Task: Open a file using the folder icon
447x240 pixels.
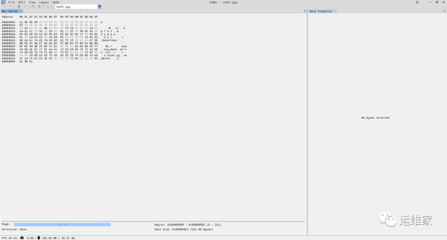Action: 25,7
